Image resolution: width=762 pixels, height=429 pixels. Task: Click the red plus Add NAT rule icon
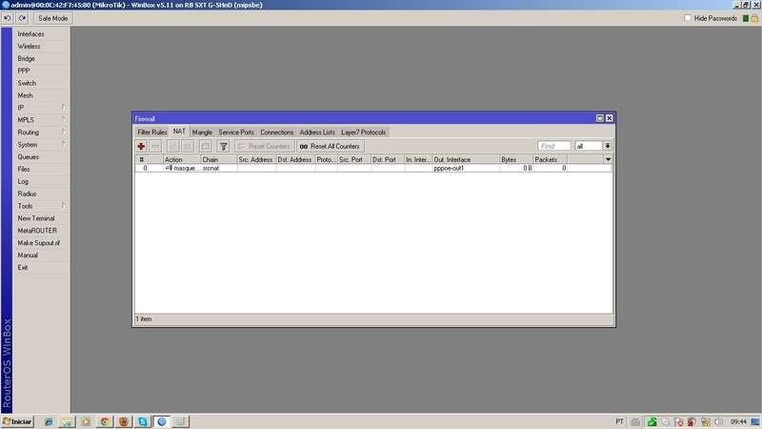point(141,146)
